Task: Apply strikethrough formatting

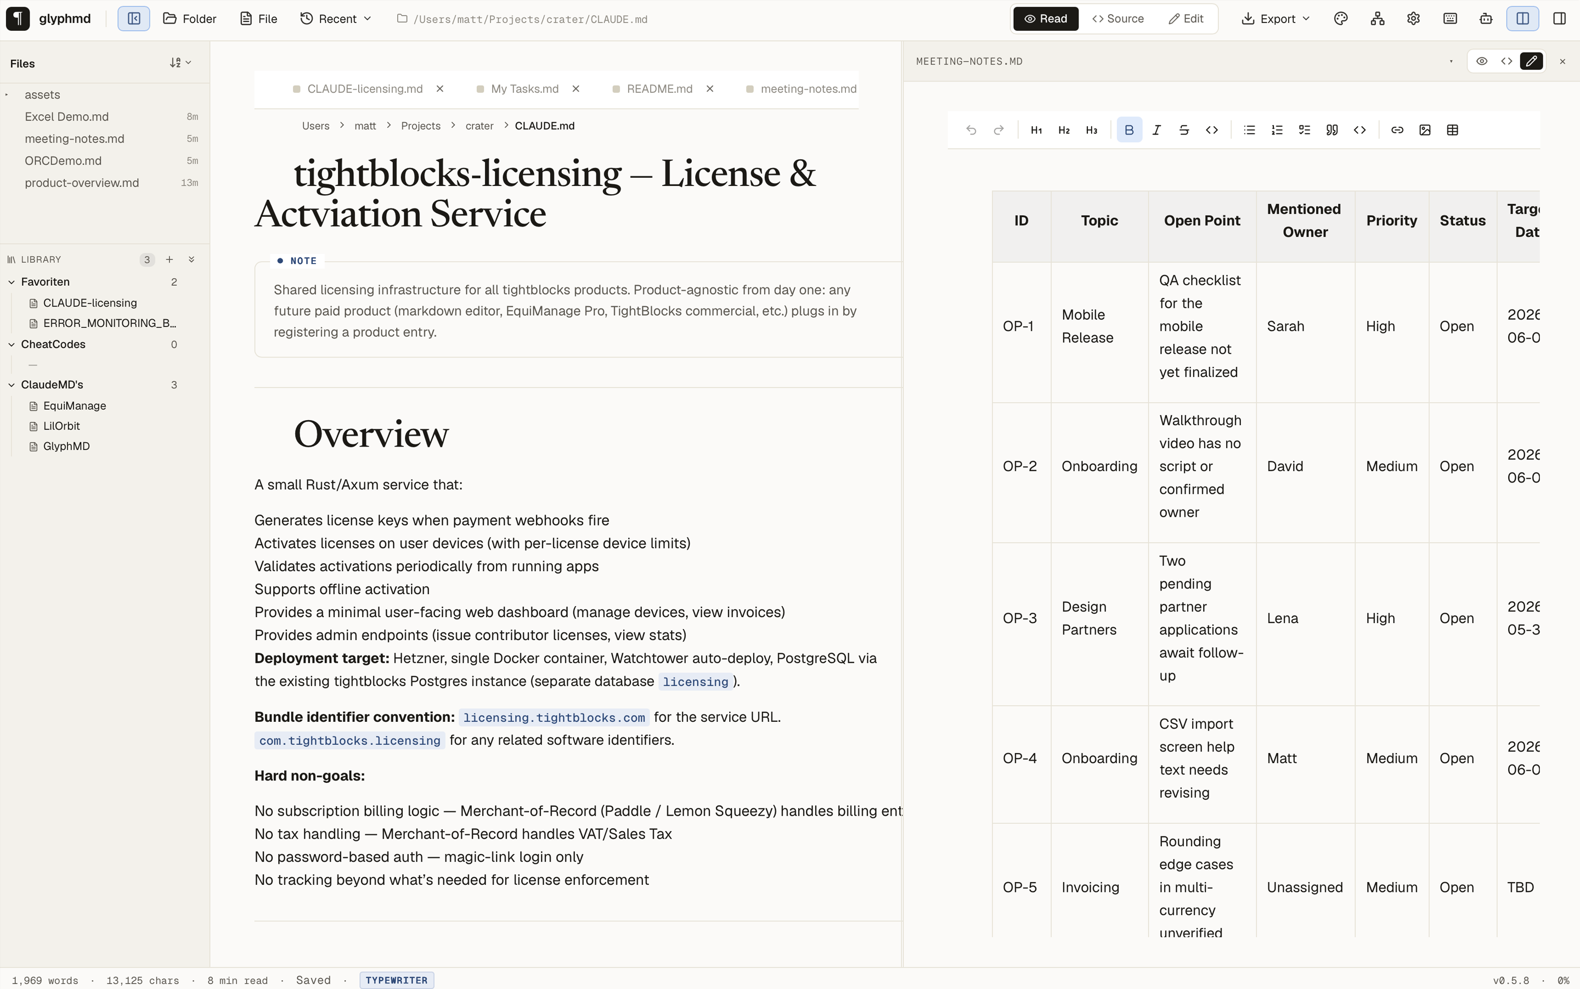Action: tap(1184, 130)
